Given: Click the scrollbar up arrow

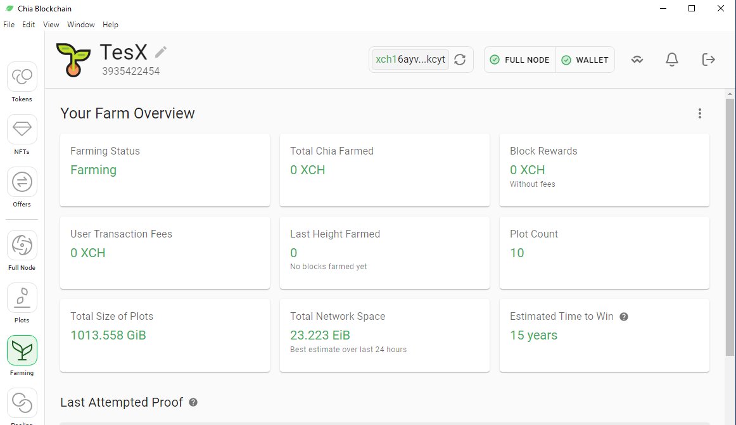Looking at the screenshot, I should coord(730,94).
